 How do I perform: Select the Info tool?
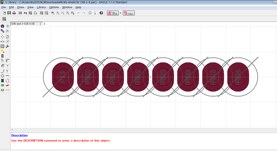pyautogui.click(x=2, y=26)
